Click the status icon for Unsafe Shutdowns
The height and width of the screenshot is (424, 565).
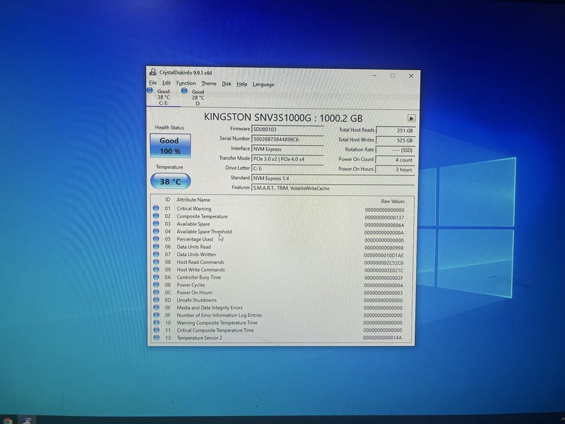156,300
